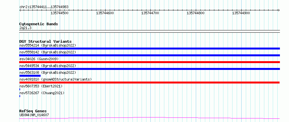Click the red bar for esv34026
The height and width of the screenshot is (122, 289).
point(149,62)
